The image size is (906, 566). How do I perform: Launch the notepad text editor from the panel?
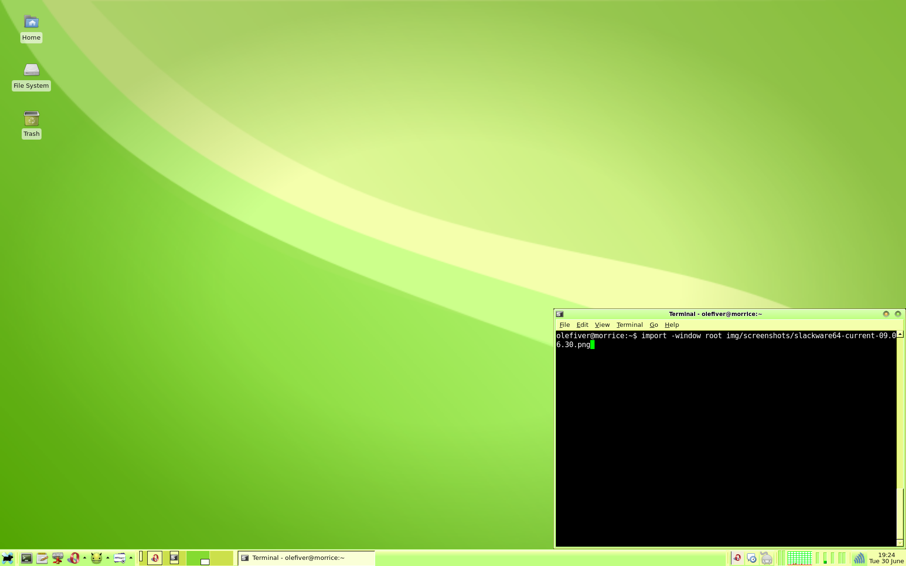42,558
